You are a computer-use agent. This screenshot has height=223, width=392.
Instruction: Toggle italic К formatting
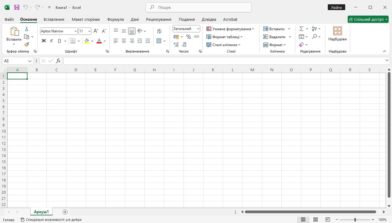click(51, 41)
